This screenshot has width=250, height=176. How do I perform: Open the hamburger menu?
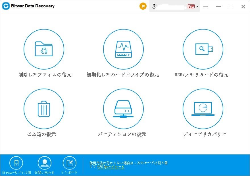click(206, 6)
